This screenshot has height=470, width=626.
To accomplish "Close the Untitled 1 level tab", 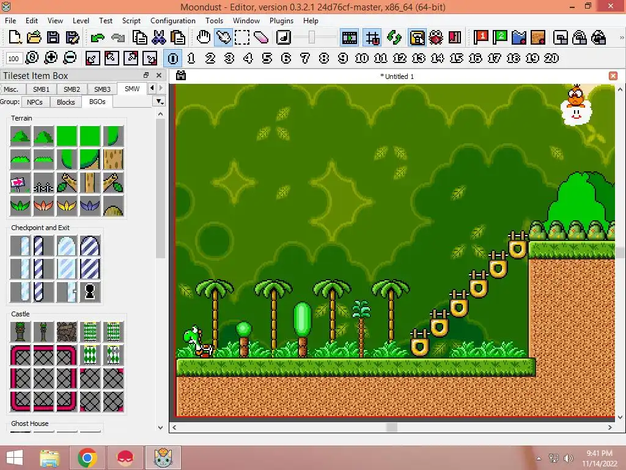I will (x=613, y=76).
